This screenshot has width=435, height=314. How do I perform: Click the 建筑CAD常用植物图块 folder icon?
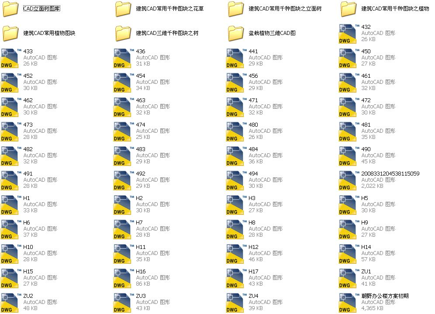10,34
